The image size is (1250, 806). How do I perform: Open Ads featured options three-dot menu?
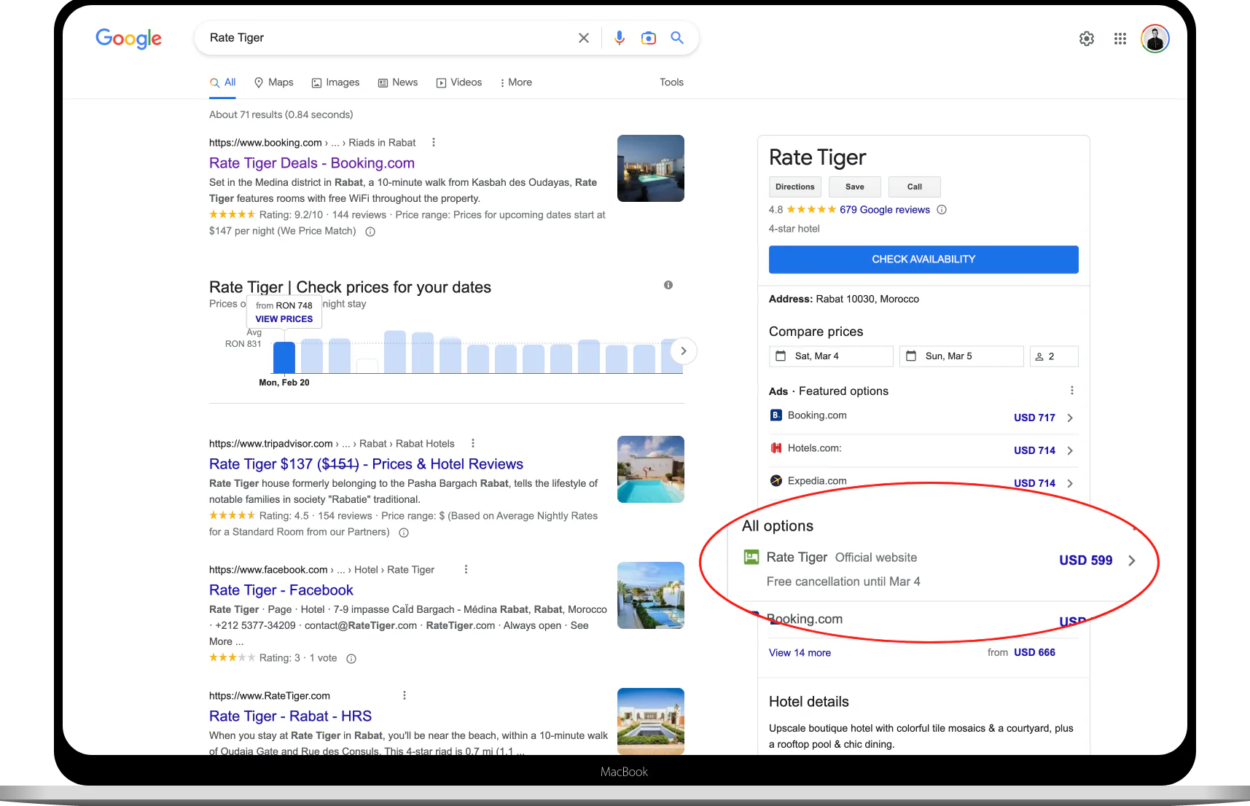tap(1072, 391)
